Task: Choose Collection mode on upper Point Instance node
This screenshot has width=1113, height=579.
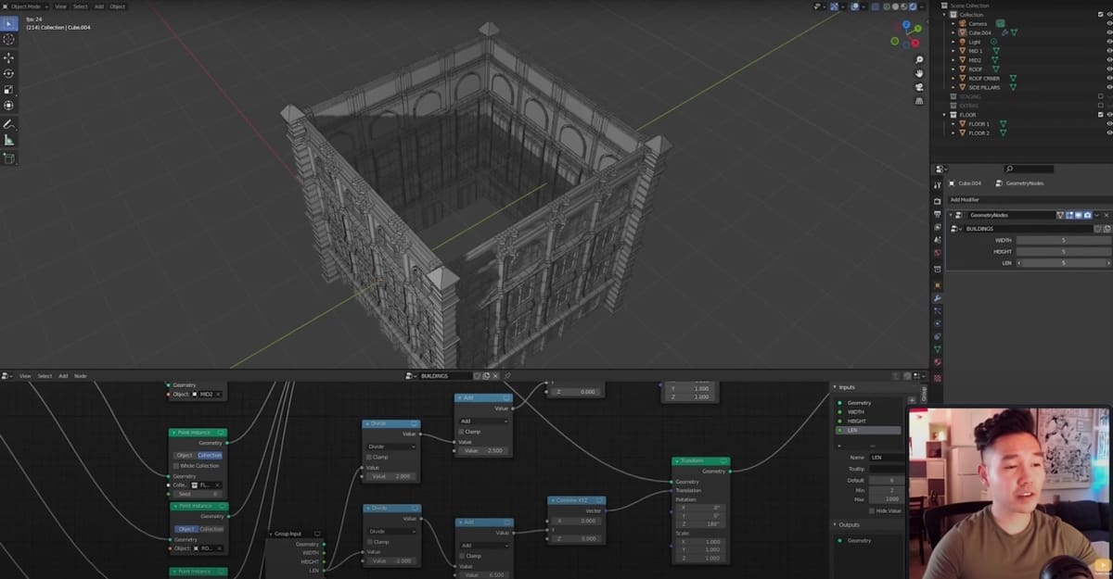Action: coord(211,455)
